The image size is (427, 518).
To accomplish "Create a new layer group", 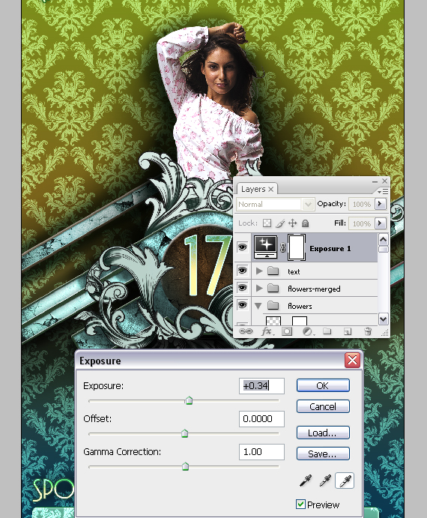I will coord(327,331).
